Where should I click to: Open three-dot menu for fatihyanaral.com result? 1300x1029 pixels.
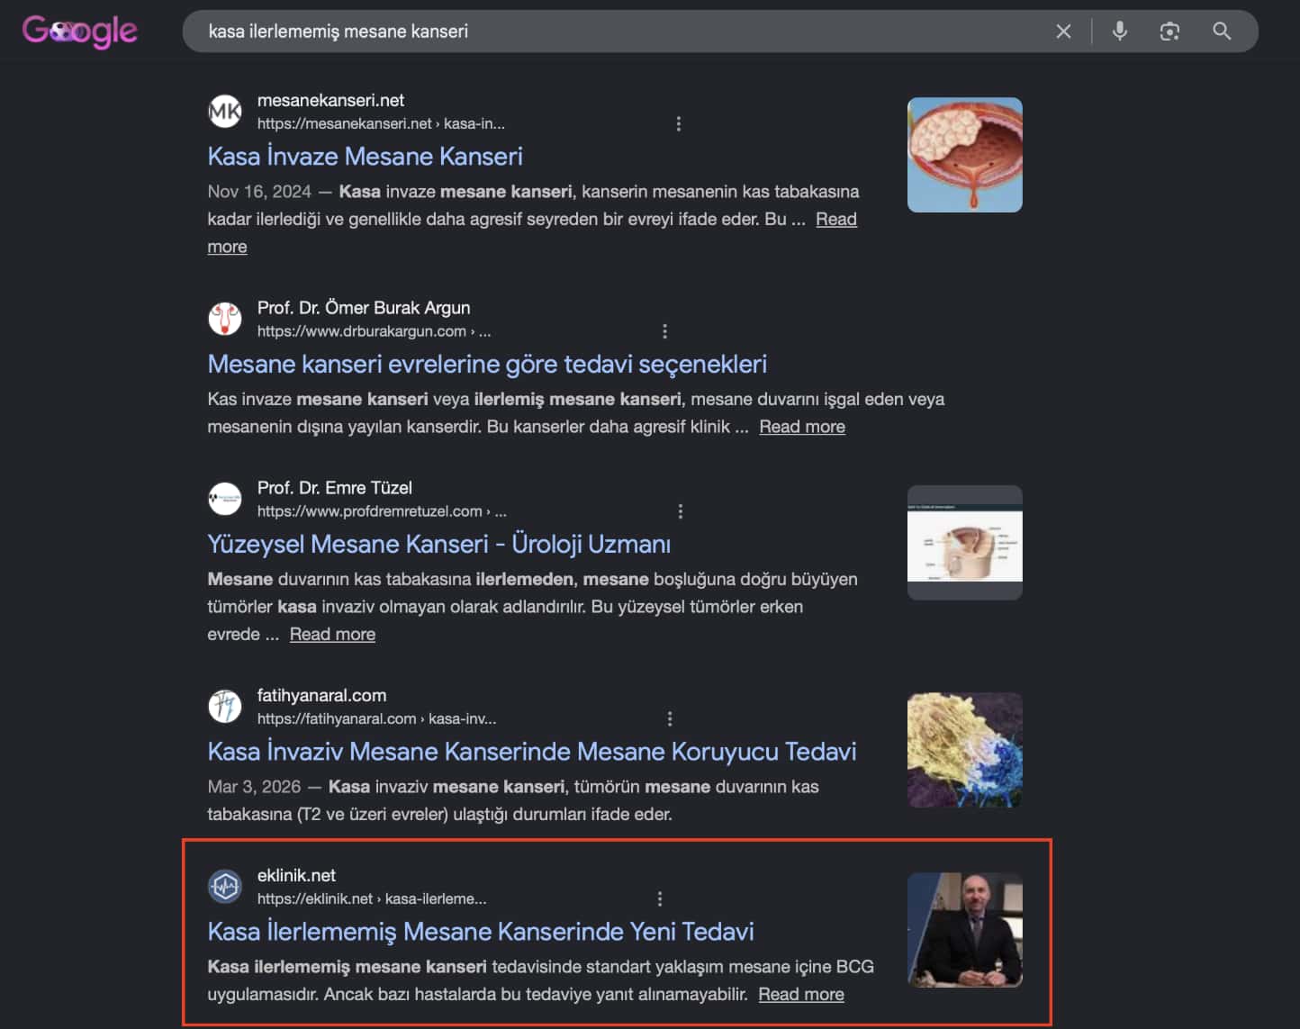670,718
